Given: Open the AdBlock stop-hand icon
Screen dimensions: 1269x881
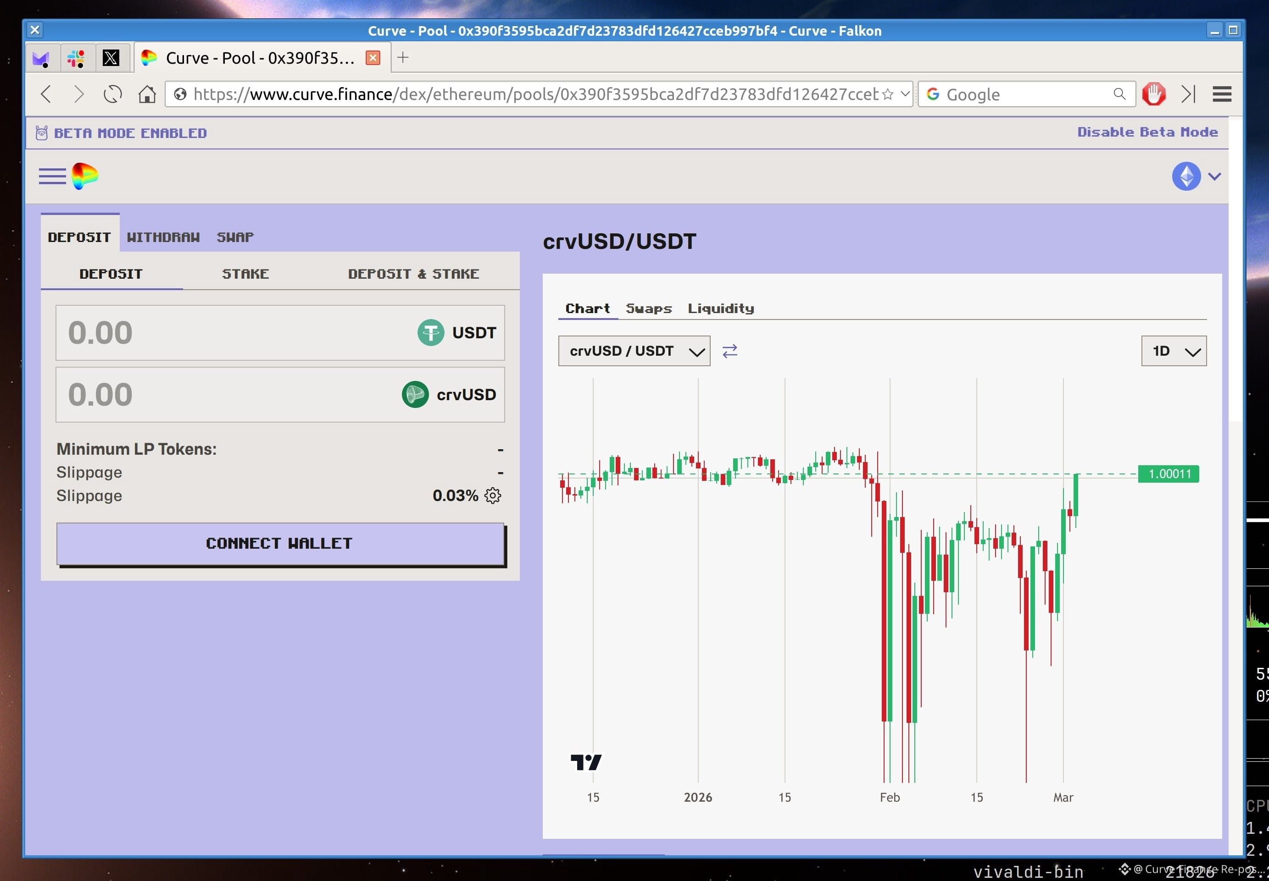Looking at the screenshot, I should click(x=1153, y=94).
